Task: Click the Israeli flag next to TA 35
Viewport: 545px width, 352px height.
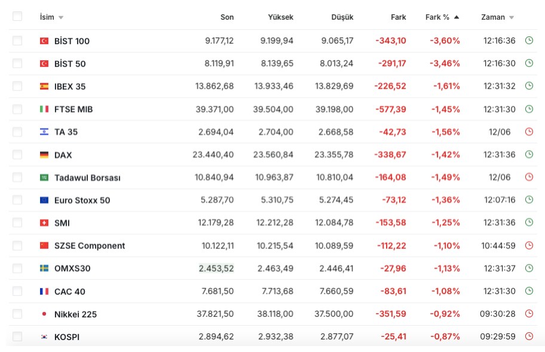Action: [x=44, y=132]
